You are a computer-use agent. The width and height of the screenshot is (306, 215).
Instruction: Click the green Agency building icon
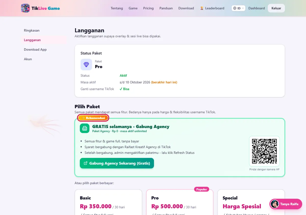[85, 128]
